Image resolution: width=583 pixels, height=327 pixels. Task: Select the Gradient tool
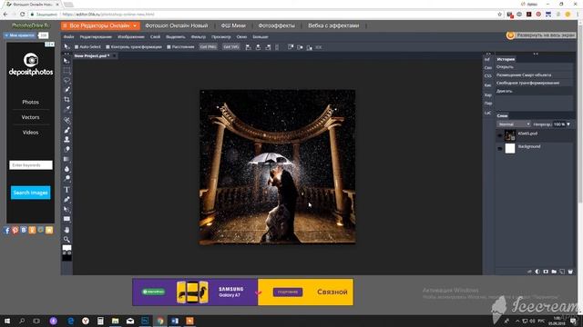pyautogui.click(x=66, y=159)
